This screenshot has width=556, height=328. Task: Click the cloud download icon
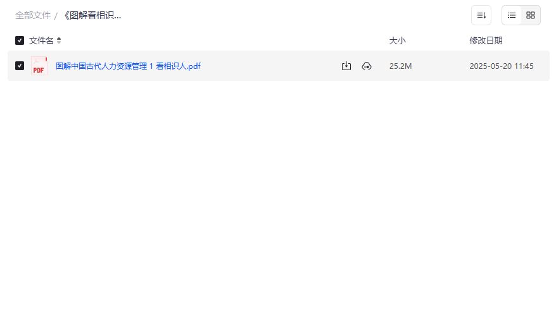366,66
